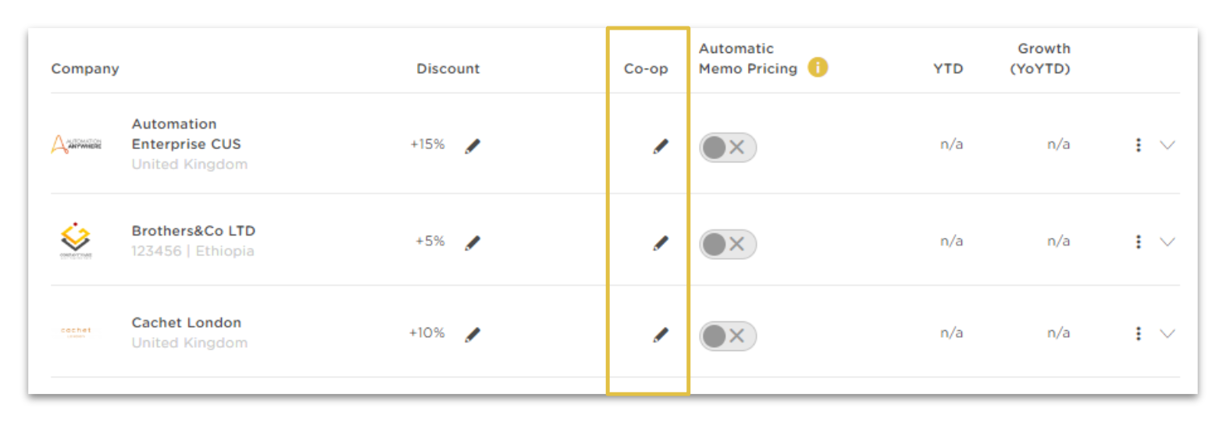Expand Automation Enterprise CUS row chevron
Screen dimensions: 1226x422
[x=1167, y=145]
